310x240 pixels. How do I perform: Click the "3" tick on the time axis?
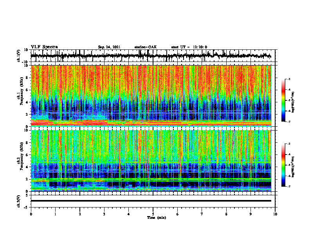tap(104, 214)
